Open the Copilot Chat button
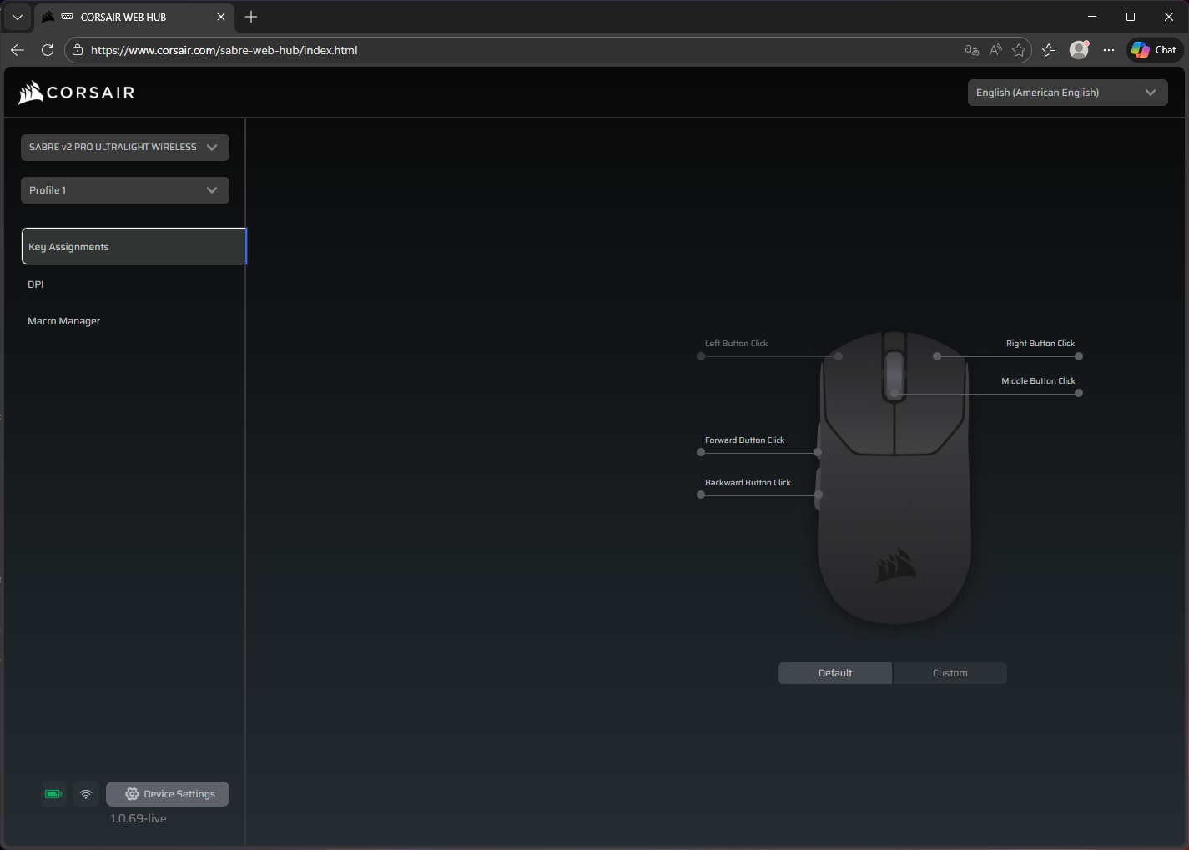Viewport: 1189px width, 850px height. (x=1155, y=50)
